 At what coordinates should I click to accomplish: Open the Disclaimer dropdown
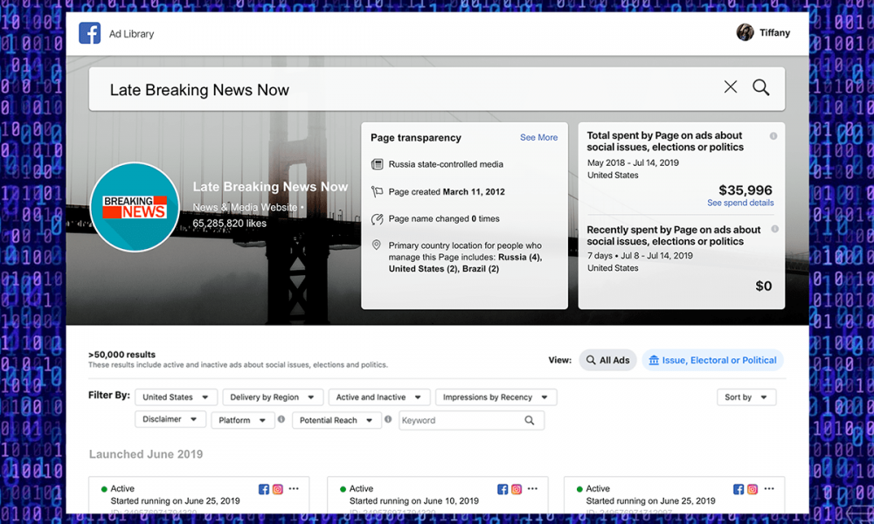(x=170, y=419)
